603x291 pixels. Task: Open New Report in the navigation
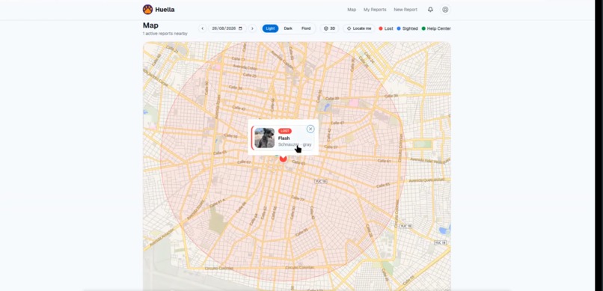(x=405, y=10)
